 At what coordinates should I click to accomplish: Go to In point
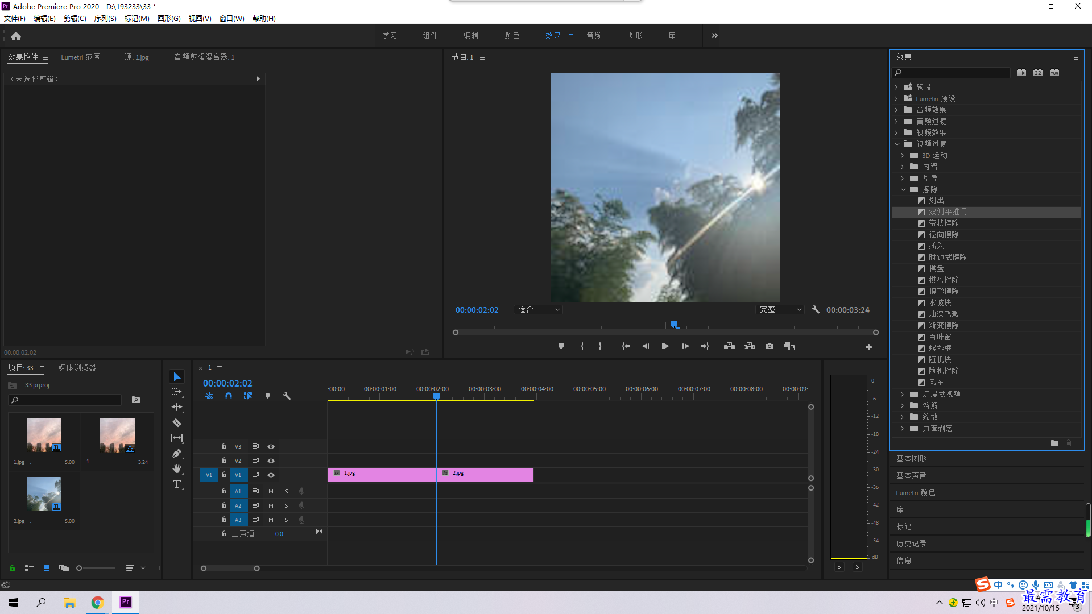626,346
